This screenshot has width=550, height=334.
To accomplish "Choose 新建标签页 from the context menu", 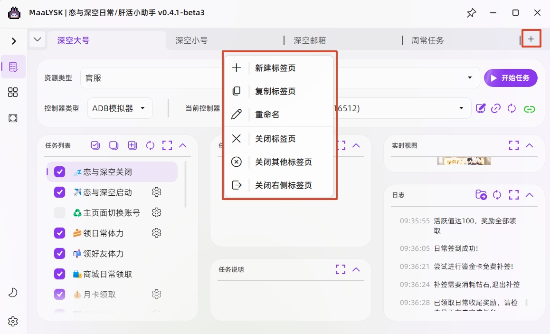I will [x=278, y=68].
